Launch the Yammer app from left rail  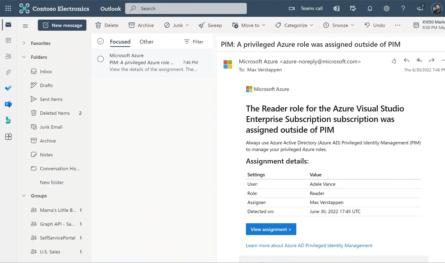8,104
